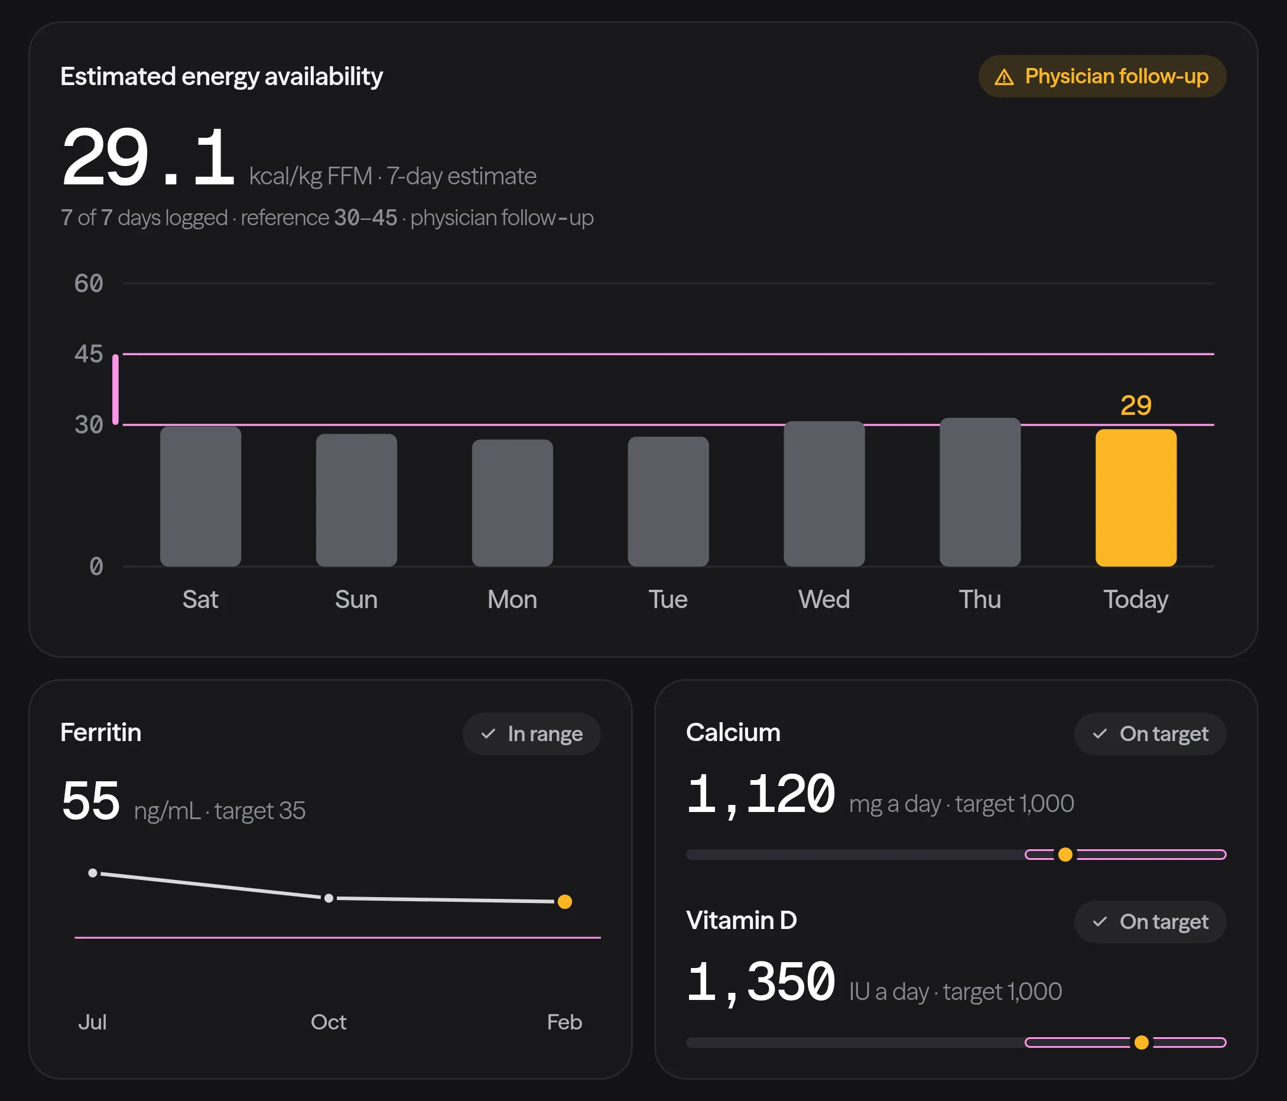This screenshot has height=1101, width=1287.
Task: Select the Mon bar in energy chart
Action: 512,503
